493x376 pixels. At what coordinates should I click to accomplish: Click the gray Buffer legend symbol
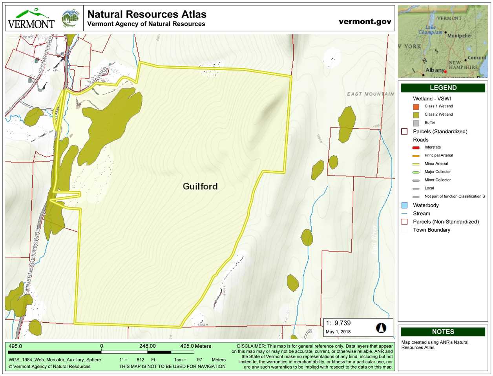click(x=416, y=123)
